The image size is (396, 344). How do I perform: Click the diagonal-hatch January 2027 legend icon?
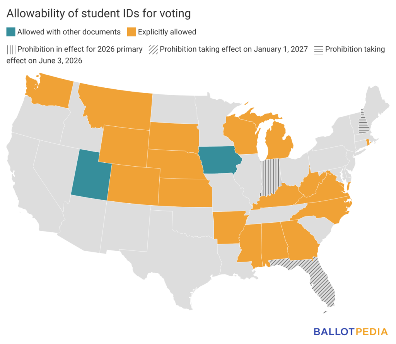pyautogui.click(x=153, y=49)
